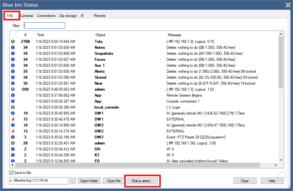Click the user icon on the admin 558 row

tap(13, 89)
